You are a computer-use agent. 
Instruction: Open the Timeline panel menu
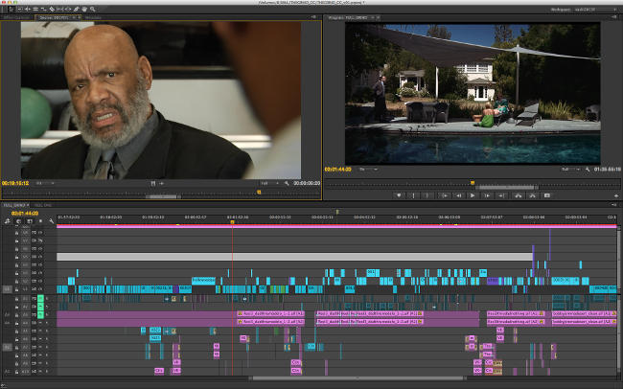click(x=615, y=205)
